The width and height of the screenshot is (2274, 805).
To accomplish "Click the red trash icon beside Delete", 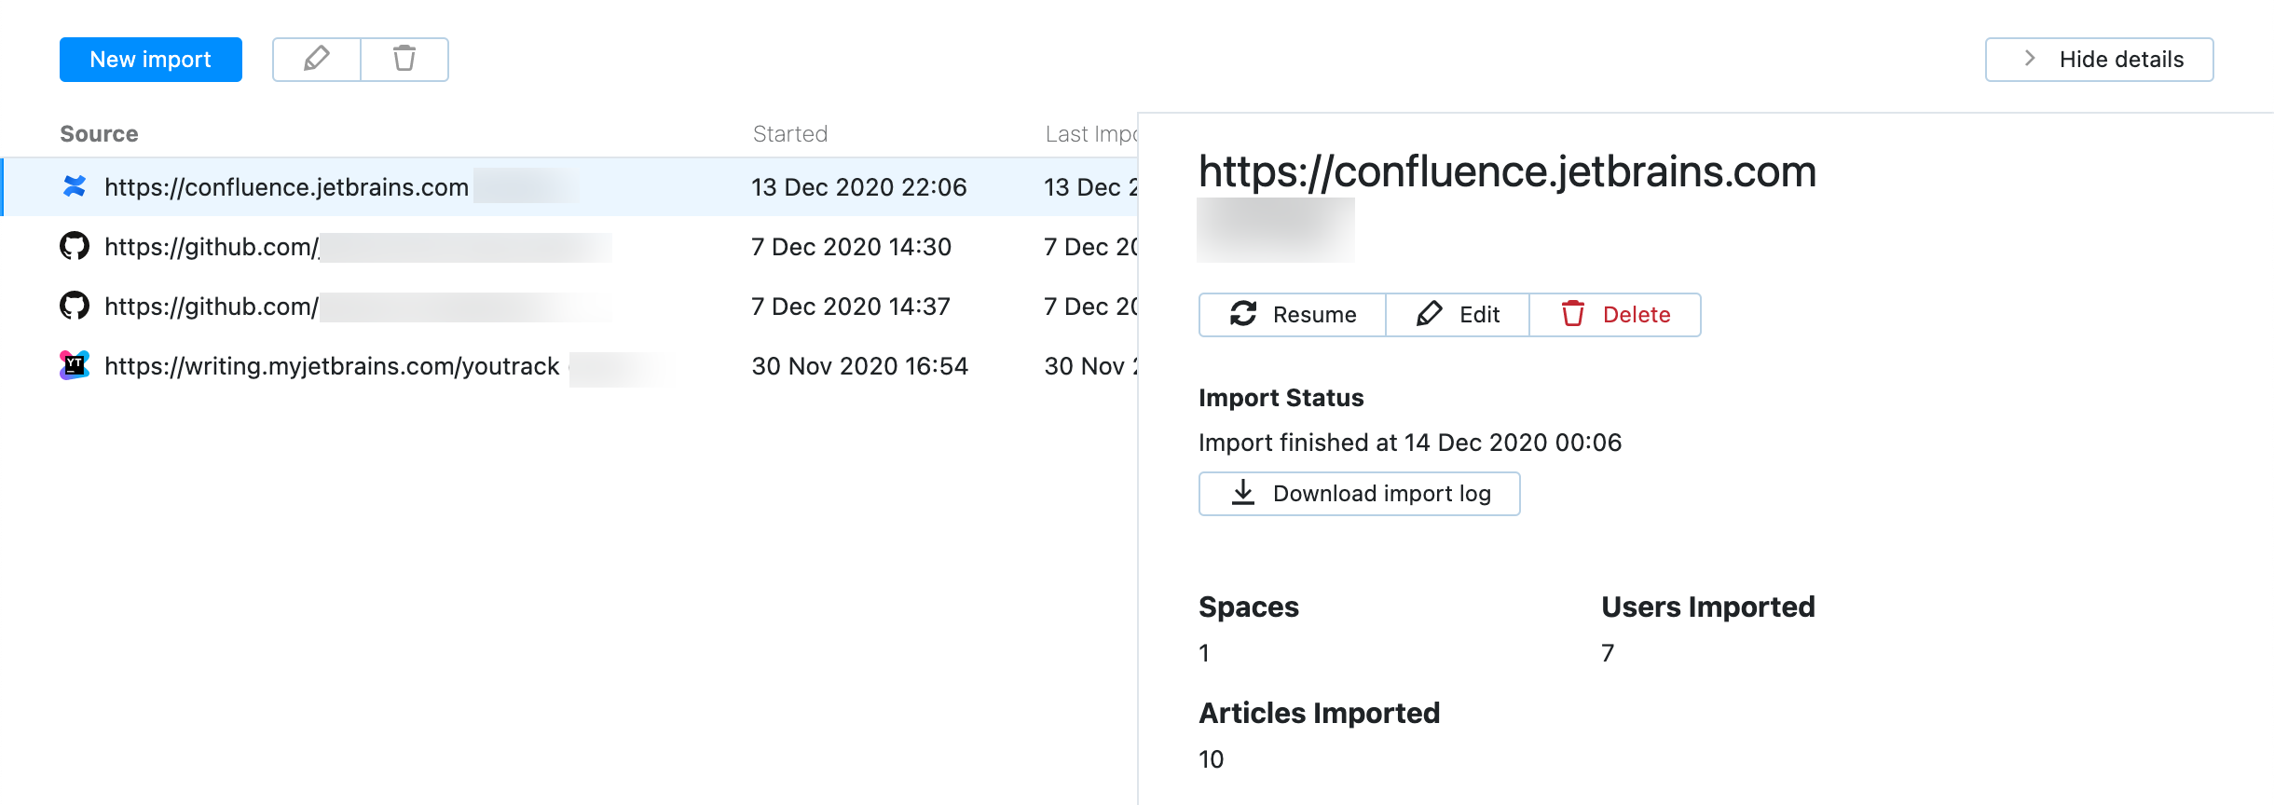I will [x=1574, y=315].
